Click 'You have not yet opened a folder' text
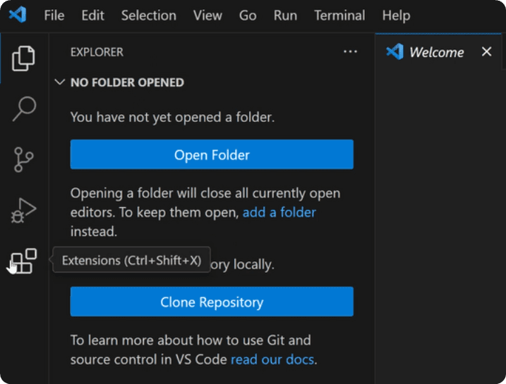Viewport: 506px width, 384px height. tap(172, 117)
